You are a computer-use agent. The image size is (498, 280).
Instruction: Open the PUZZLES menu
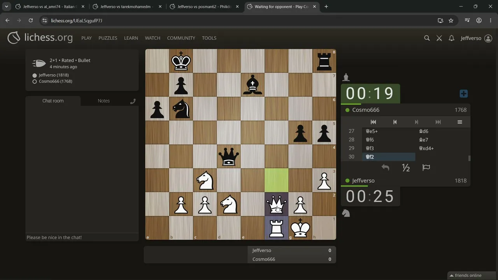tap(108, 38)
